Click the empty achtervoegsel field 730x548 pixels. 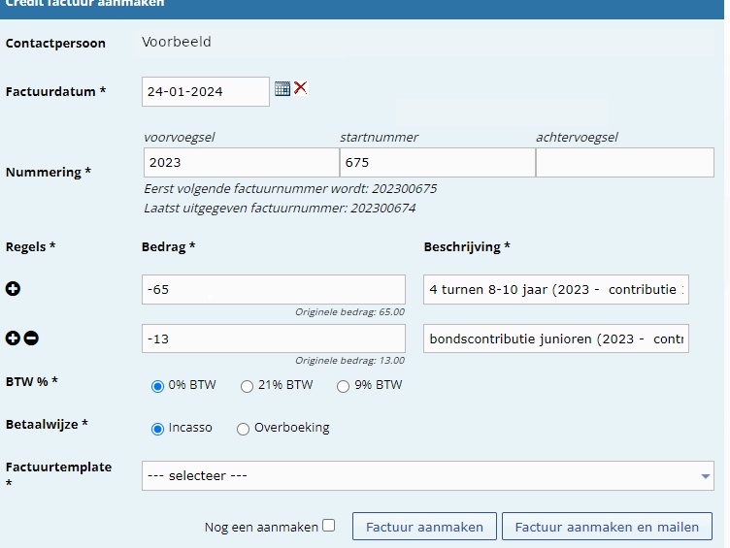click(x=624, y=163)
